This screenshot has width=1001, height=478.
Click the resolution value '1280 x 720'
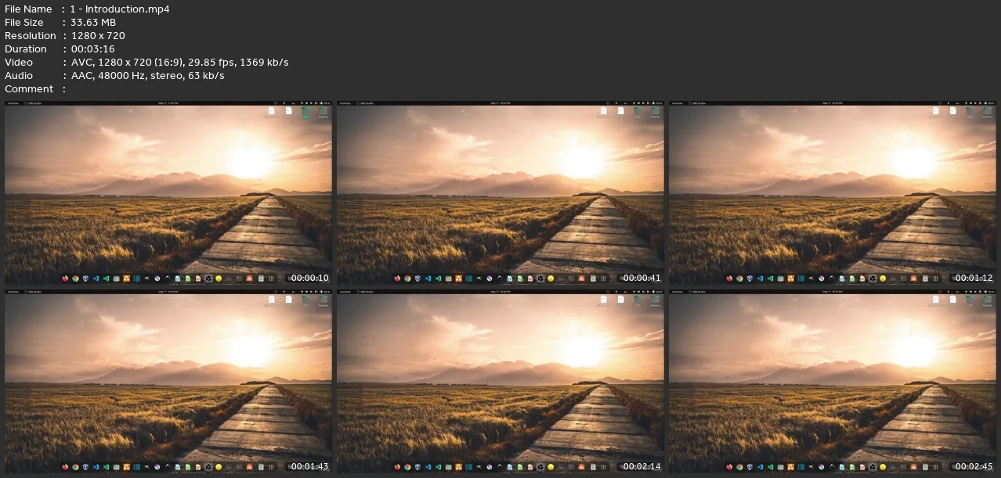coord(98,35)
